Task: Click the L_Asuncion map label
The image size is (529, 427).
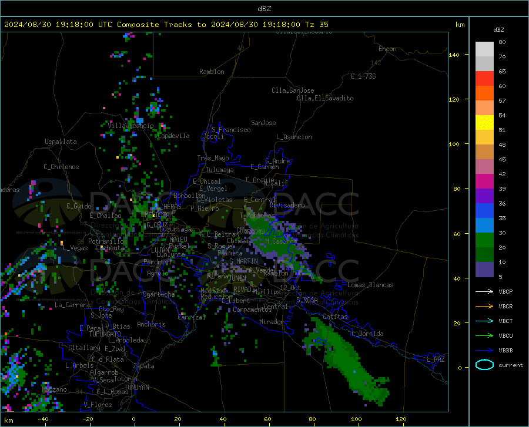Action: coord(294,137)
